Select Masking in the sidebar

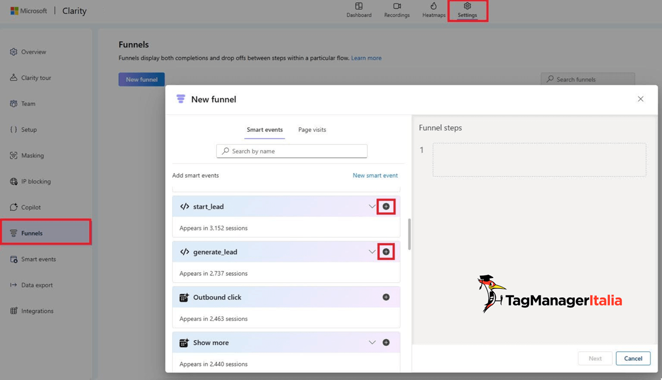point(36,155)
